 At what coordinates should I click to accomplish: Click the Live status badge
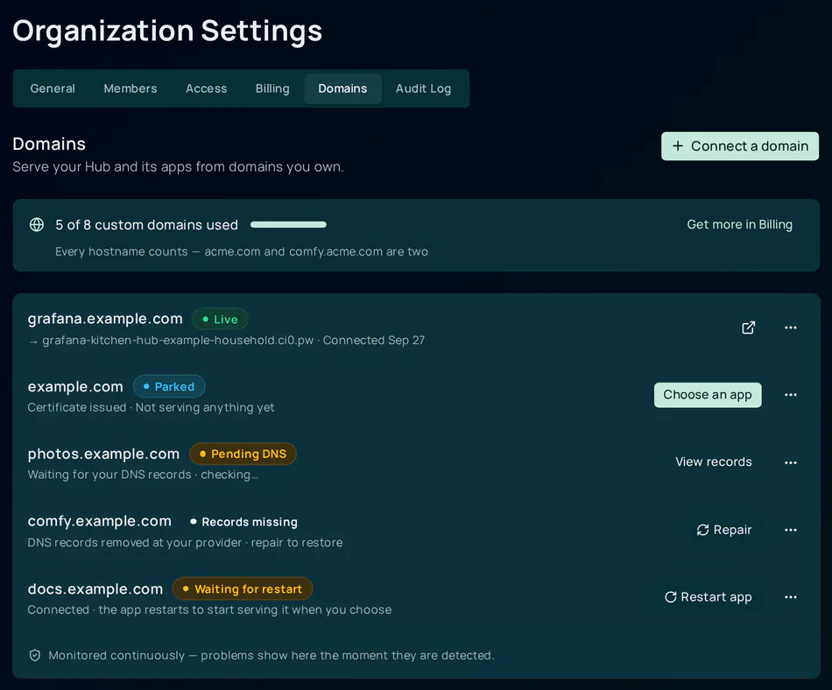220,320
